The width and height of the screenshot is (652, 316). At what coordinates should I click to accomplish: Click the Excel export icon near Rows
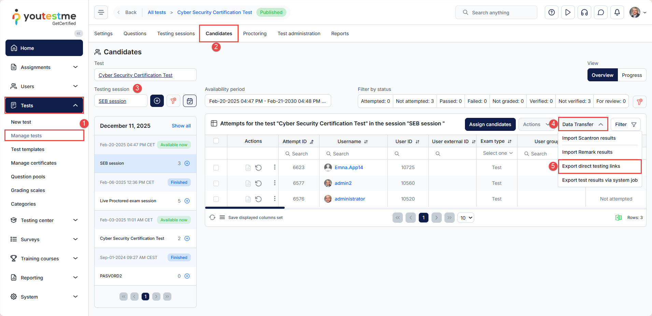[618, 218]
